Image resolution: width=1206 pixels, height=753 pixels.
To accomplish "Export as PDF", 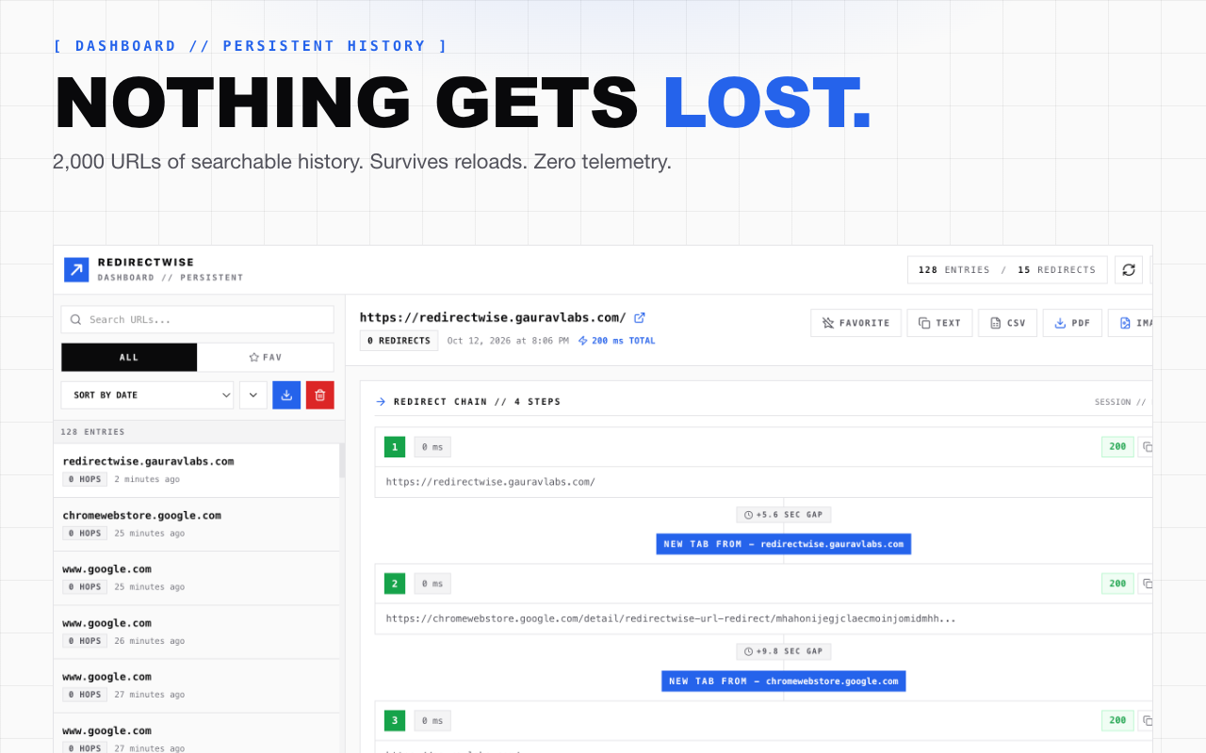I will tap(1072, 323).
